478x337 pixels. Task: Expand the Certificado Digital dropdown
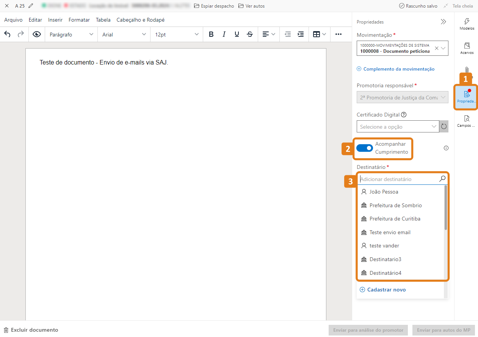[x=397, y=126]
